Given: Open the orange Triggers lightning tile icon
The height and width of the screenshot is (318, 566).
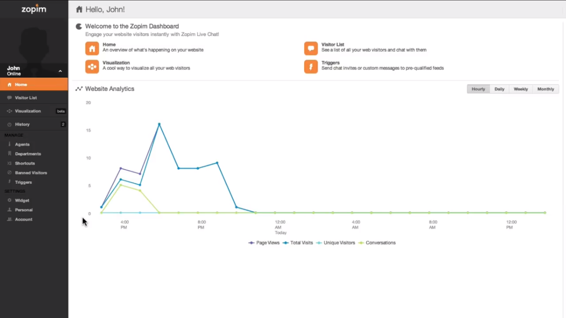Looking at the screenshot, I should 311,66.
